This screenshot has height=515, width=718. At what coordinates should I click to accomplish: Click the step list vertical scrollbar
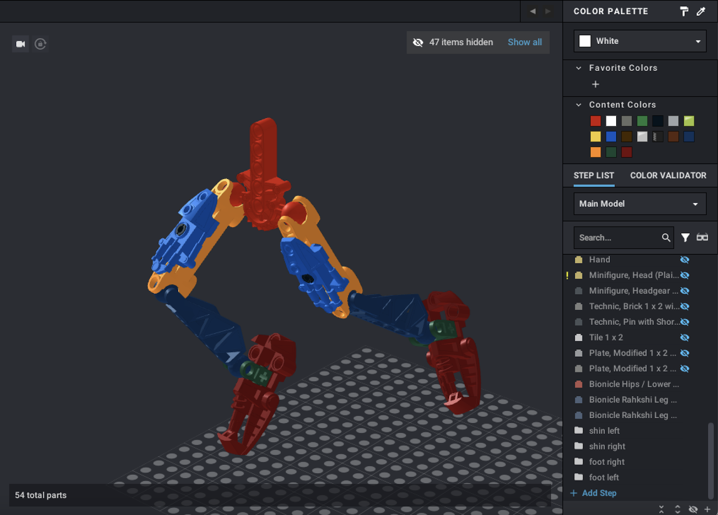coord(710,460)
